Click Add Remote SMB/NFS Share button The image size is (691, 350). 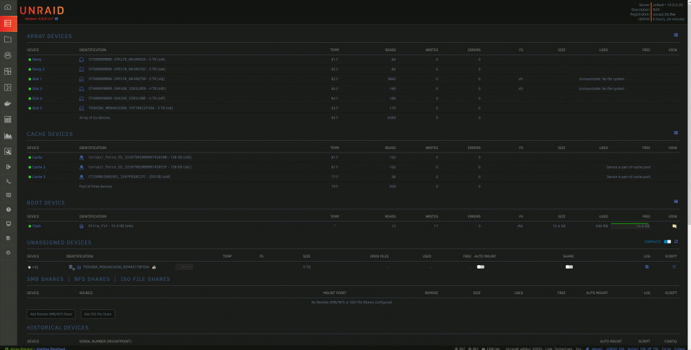pos(51,314)
